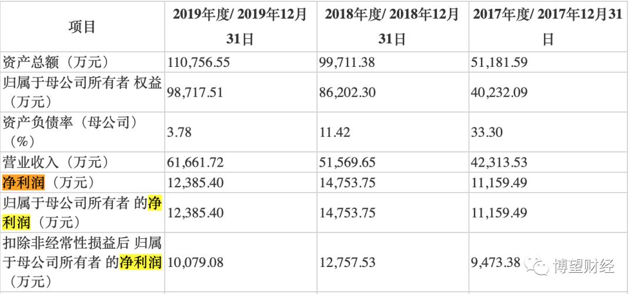Image resolution: width=635 pixels, height=294 pixels.
Task: Select the 营业收入 row label
Action: (x=56, y=162)
